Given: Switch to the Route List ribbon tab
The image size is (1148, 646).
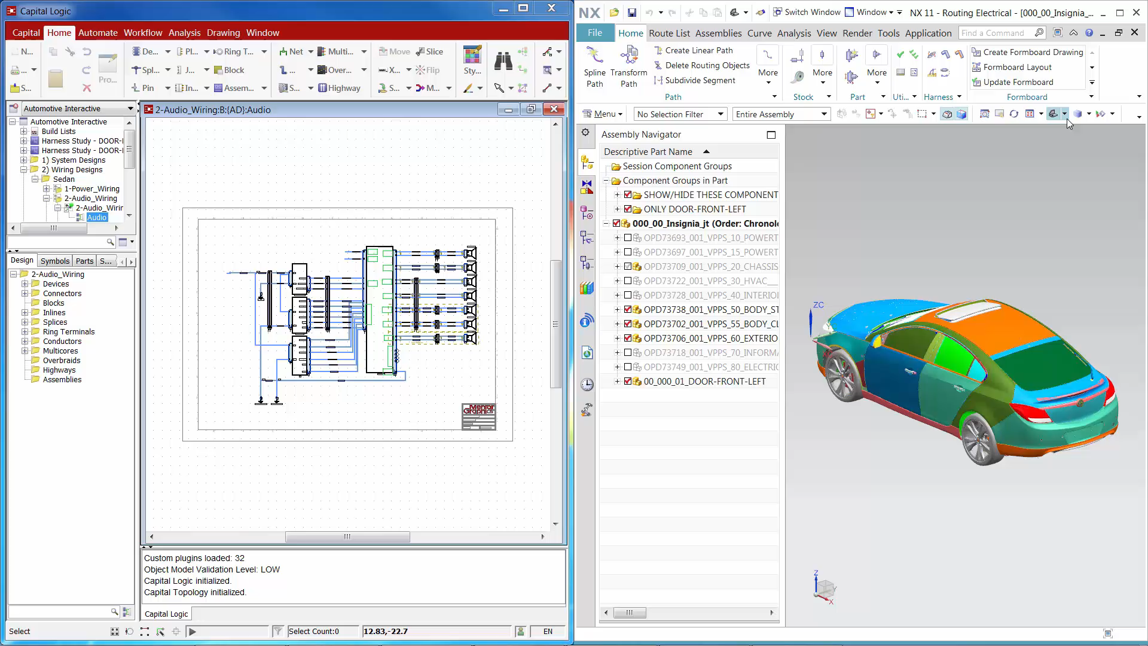Looking at the screenshot, I should [669, 33].
